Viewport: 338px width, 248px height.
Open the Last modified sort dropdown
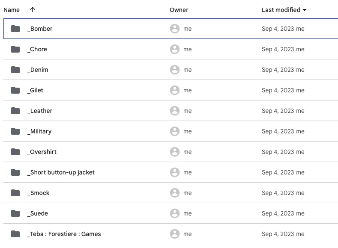284,10
